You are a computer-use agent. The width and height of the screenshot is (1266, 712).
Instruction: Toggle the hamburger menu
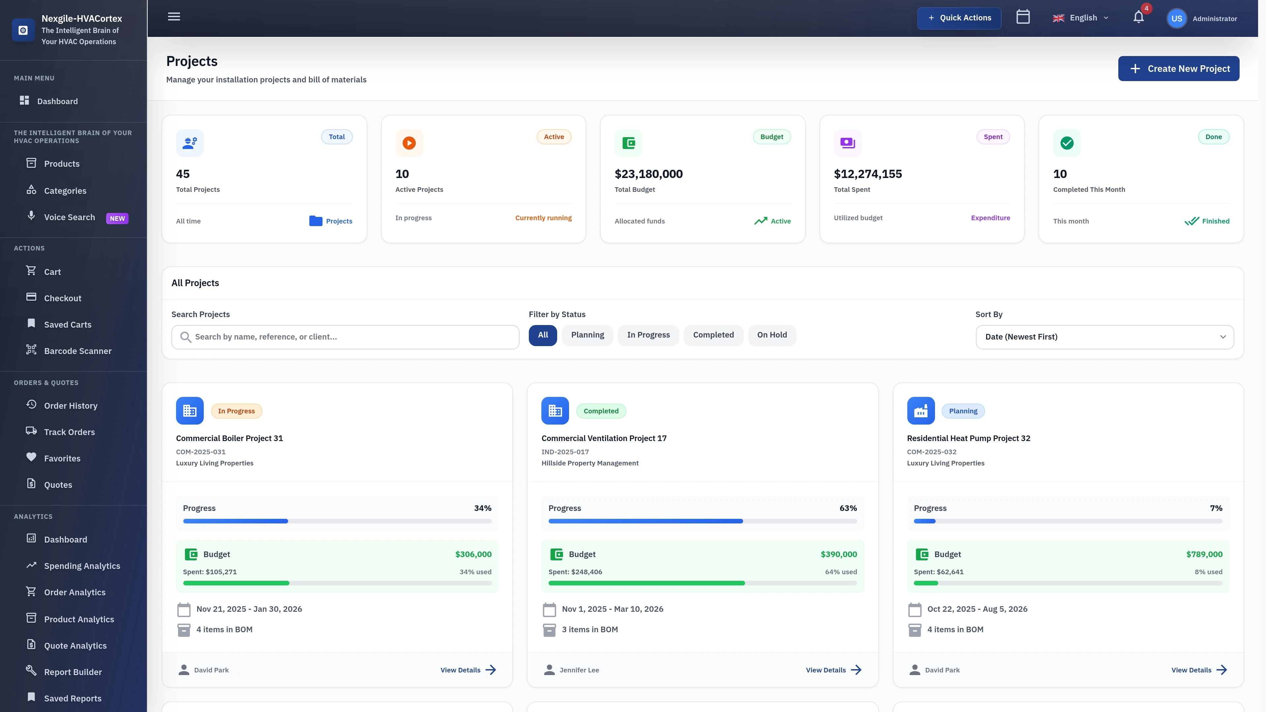(173, 16)
